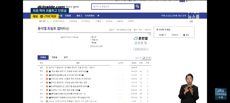Click the 번호 column header
The image size is (230, 103).
(x=41, y=63)
